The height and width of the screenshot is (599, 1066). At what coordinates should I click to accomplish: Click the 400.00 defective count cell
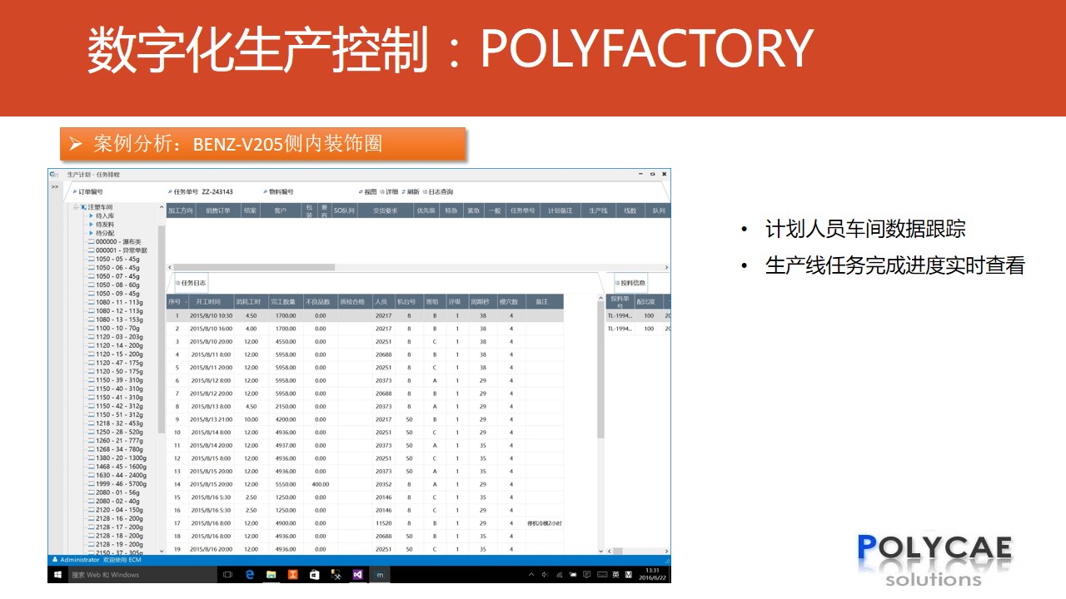click(x=320, y=484)
